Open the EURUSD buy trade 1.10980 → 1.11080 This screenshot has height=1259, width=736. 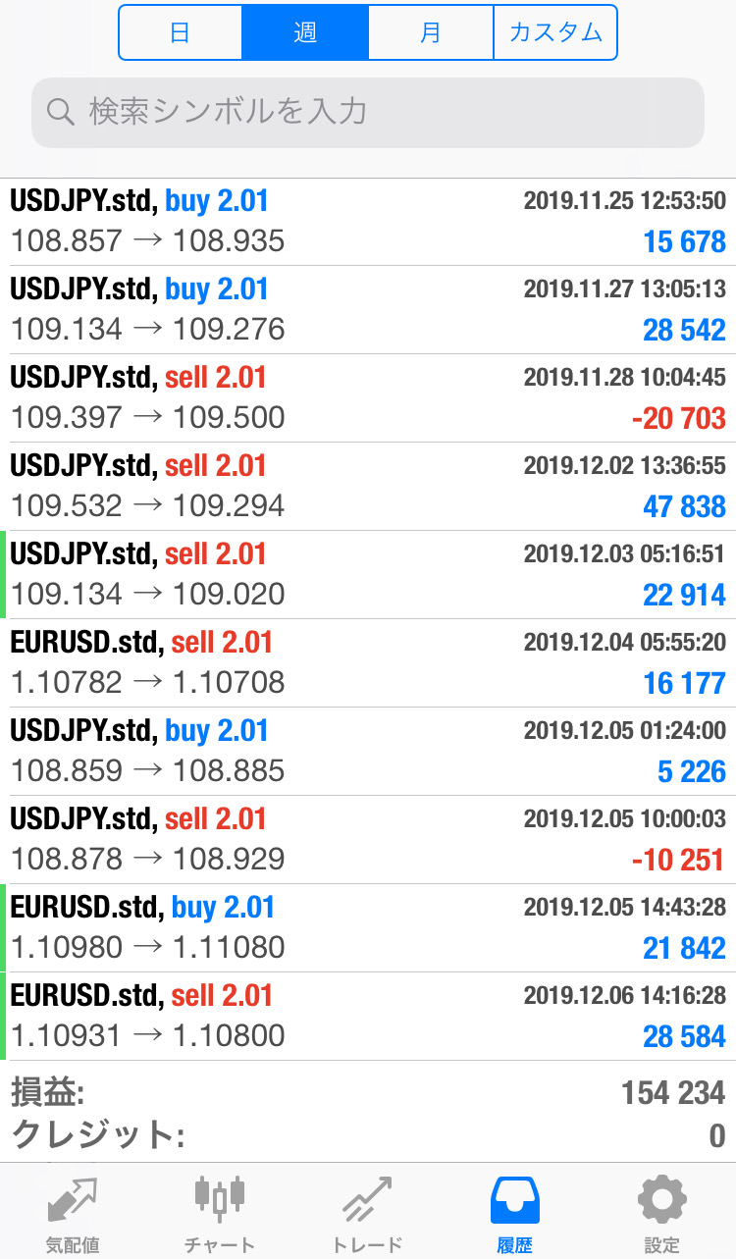[x=368, y=928]
